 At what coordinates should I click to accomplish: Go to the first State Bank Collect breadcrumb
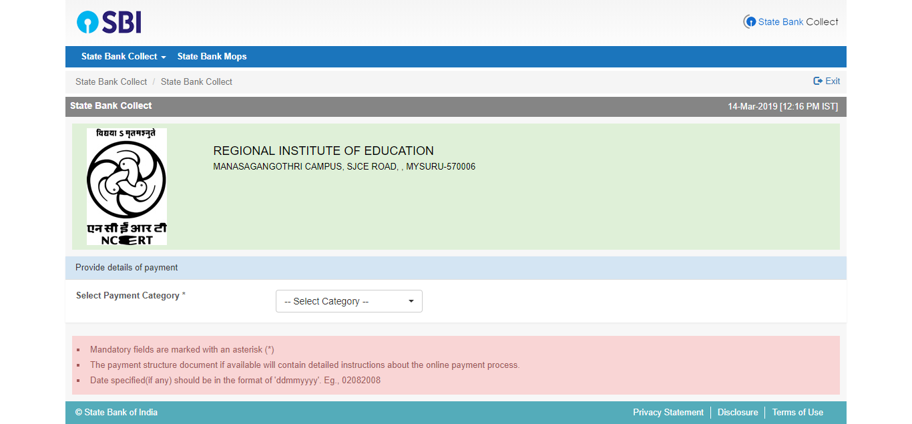tap(111, 81)
